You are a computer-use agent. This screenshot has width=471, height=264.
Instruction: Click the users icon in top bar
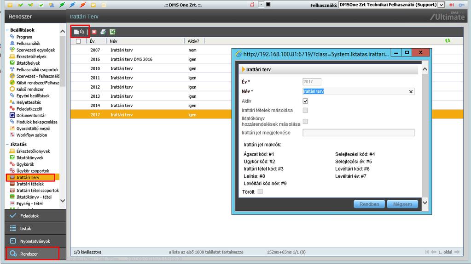[x=52, y=5]
